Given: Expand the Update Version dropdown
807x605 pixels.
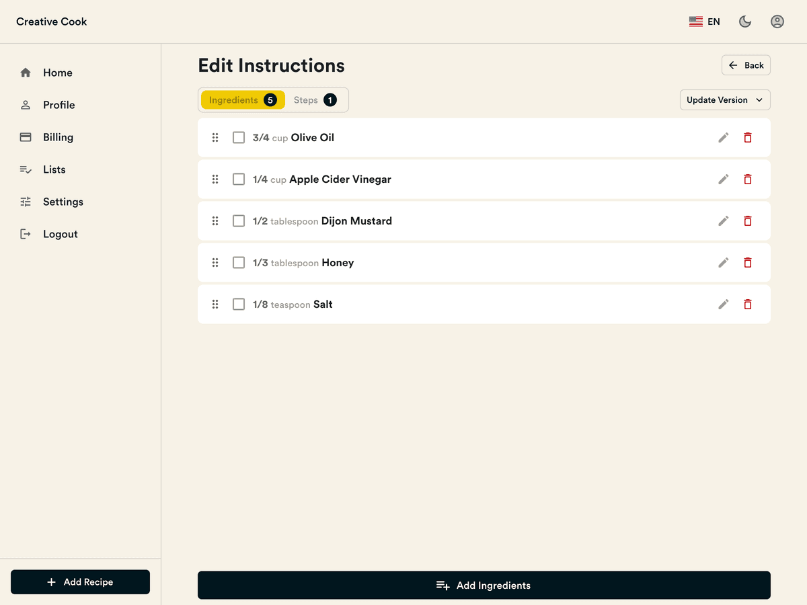Looking at the screenshot, I should click(725, 100).
